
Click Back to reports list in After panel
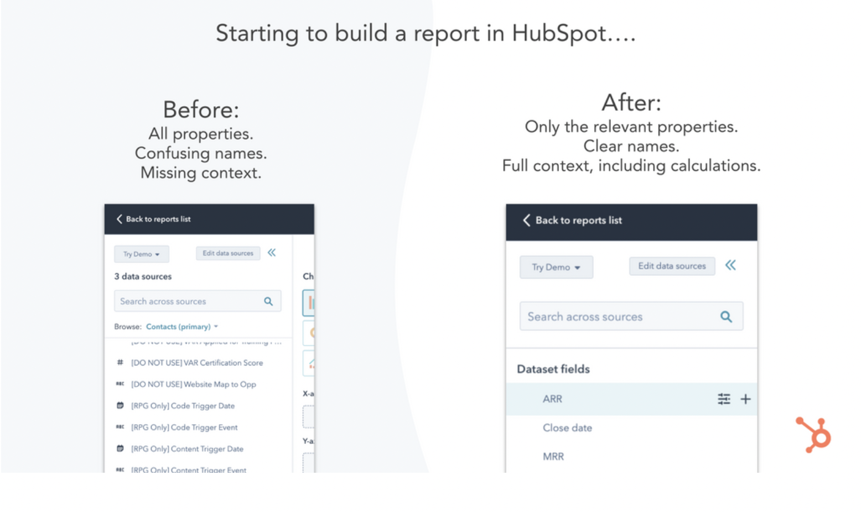coord(578,220)
